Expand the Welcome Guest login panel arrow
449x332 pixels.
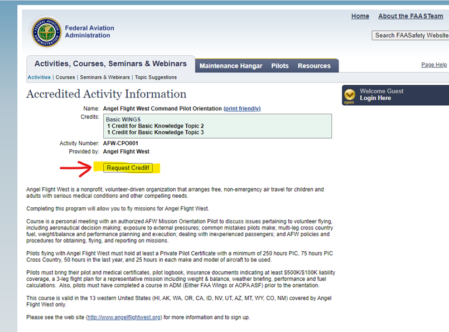(x=349, y=95)
